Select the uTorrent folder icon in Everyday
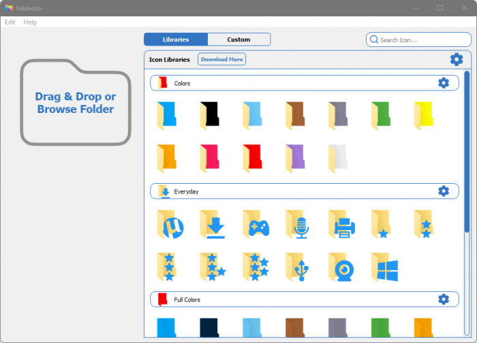 coord(170,224)
